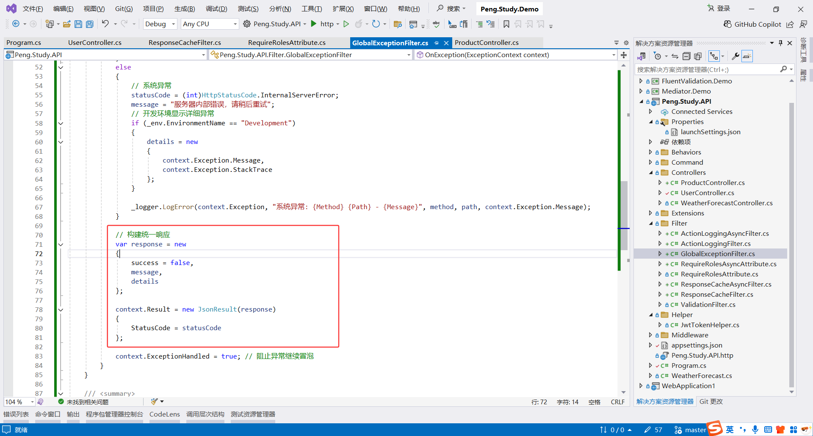The image size is (813, 436).
Task: Uncomment selected lines via toolbar icon
Action: (491, 24)
